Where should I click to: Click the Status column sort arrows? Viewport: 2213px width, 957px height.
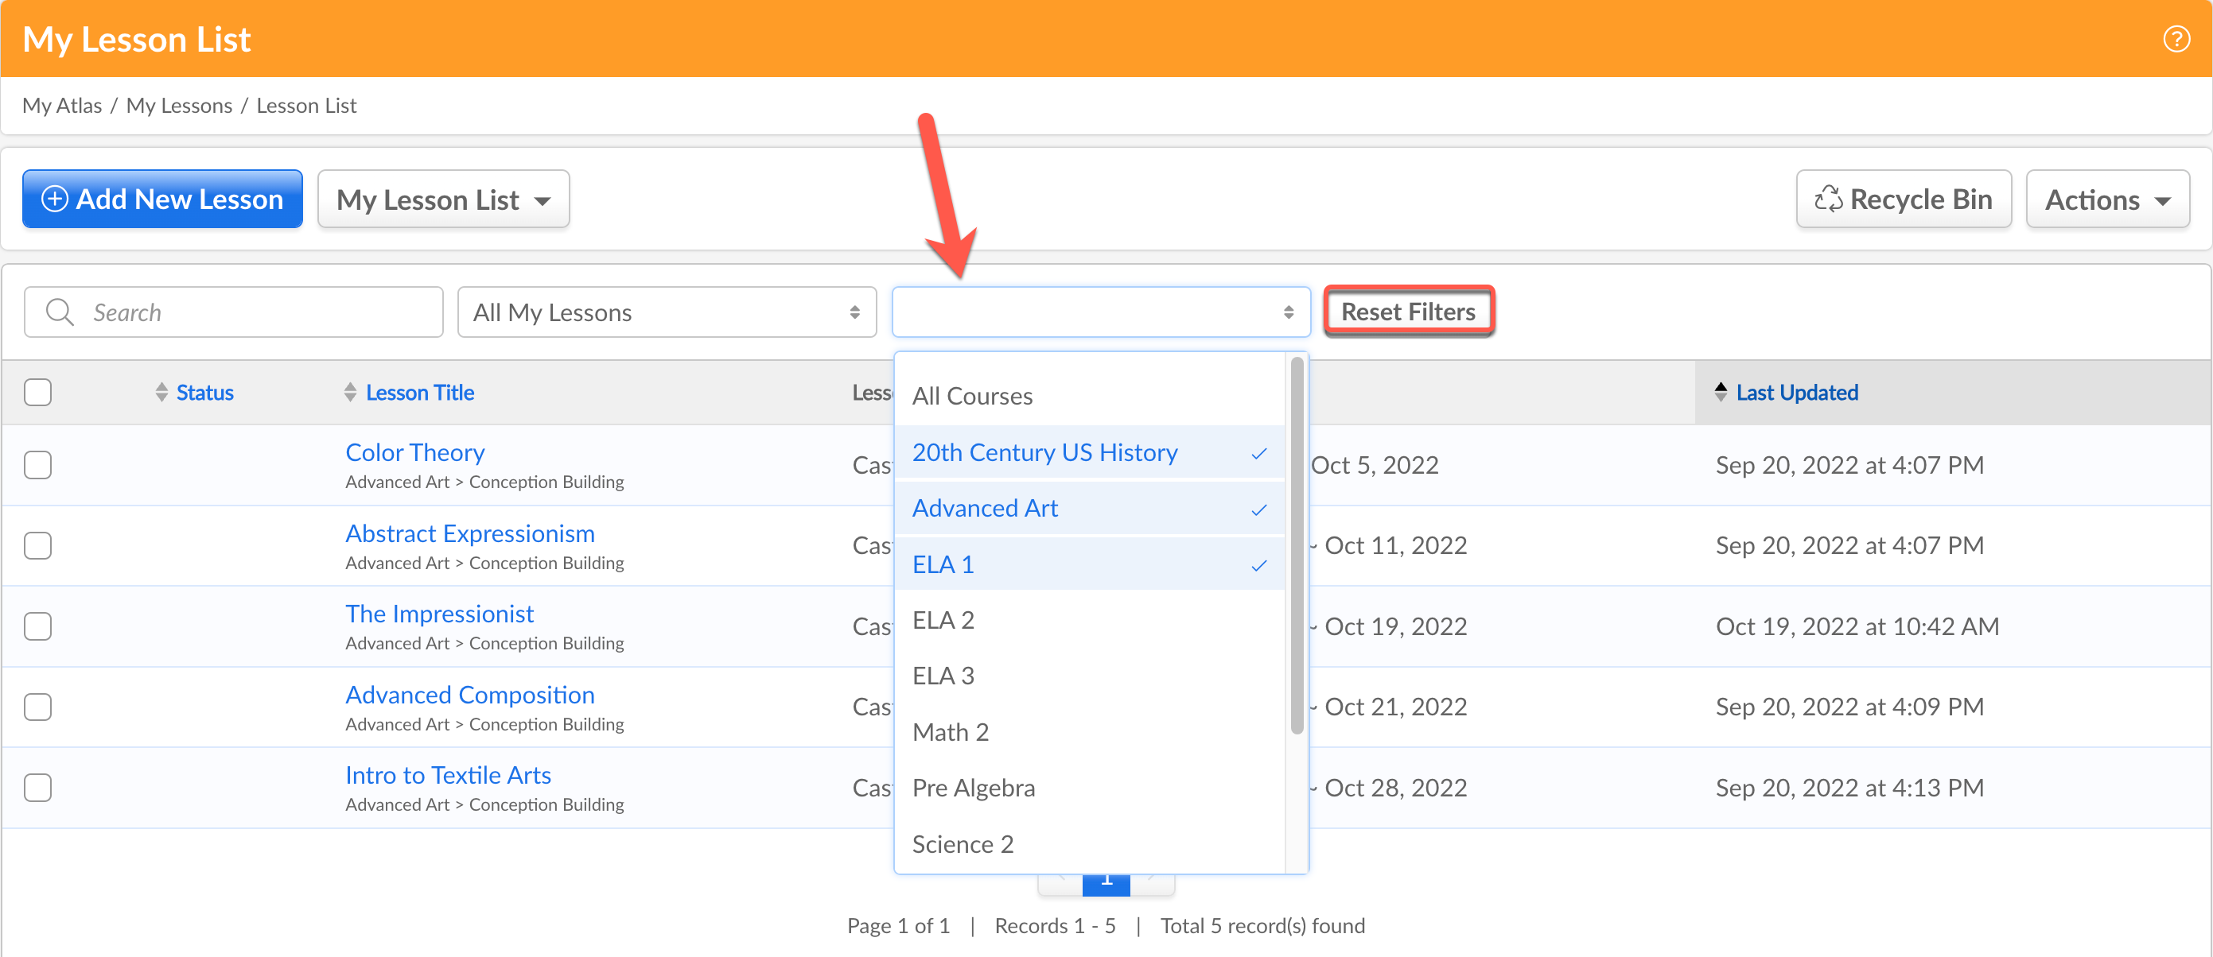[161, 392]
